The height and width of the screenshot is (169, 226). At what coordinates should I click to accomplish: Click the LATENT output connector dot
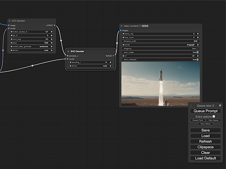(55, 25)
